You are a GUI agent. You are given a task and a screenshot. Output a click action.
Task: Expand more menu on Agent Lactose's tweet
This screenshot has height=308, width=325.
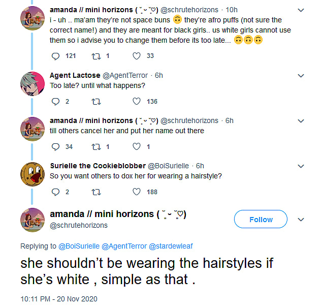coord(301,76)
